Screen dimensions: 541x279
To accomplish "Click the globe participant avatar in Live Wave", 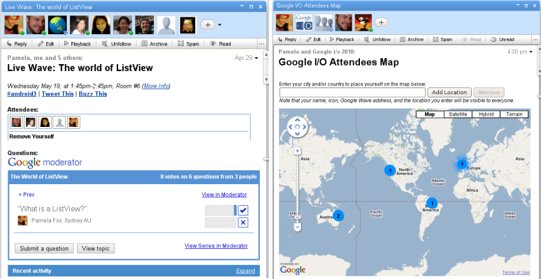I will (57, 25).
